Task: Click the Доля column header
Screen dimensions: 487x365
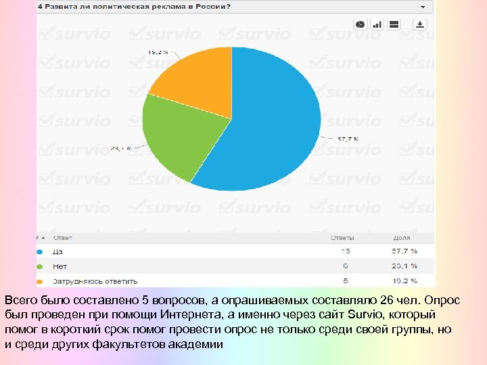Action: (x=402, y=238)
